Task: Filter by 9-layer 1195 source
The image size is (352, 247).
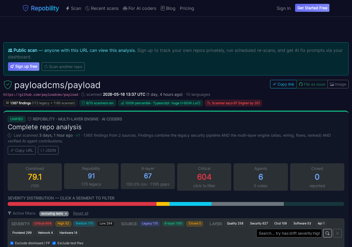Action: pyautogui.click(x=173, y=224)
